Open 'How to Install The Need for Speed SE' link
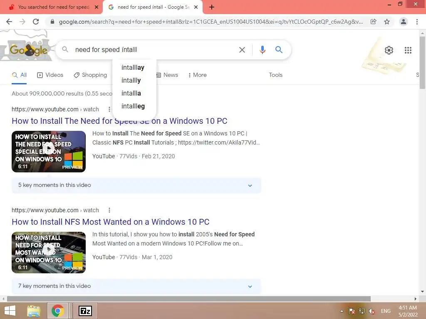The width and height of the screenshot is (426, 319). pyautogui.click(x=119, y=121)
